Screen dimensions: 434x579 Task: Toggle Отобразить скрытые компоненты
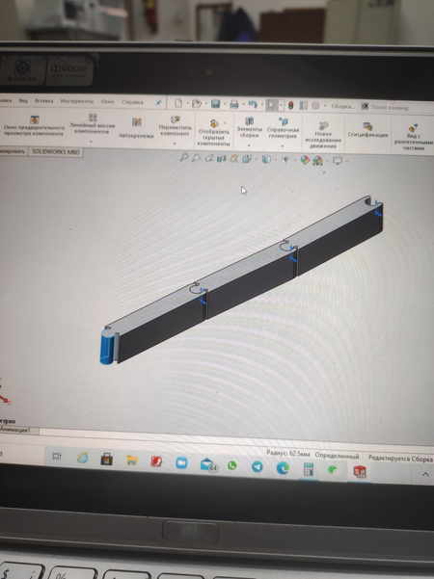click(214, 133)
